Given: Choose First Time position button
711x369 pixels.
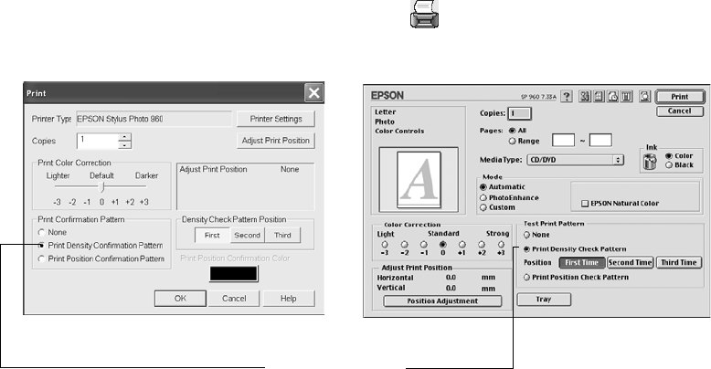Looking at the screenshot, I should [582, 262].
